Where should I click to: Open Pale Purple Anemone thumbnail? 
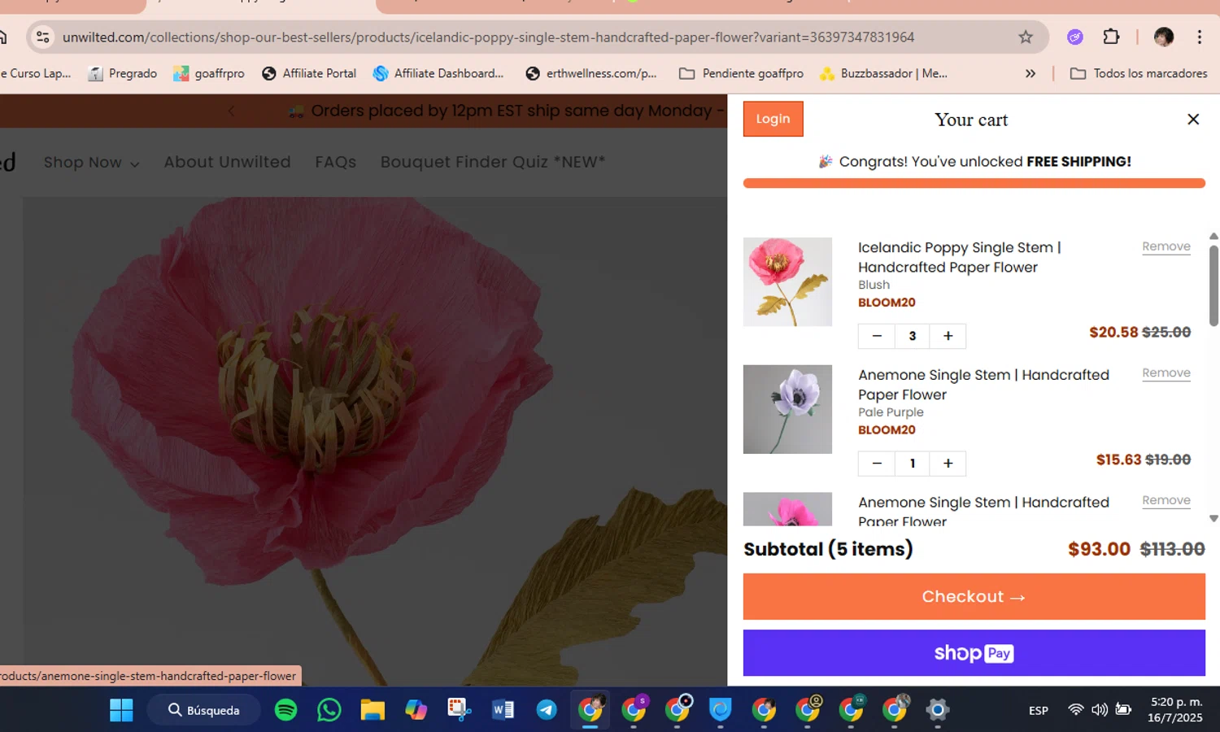[x=787, y=409]
